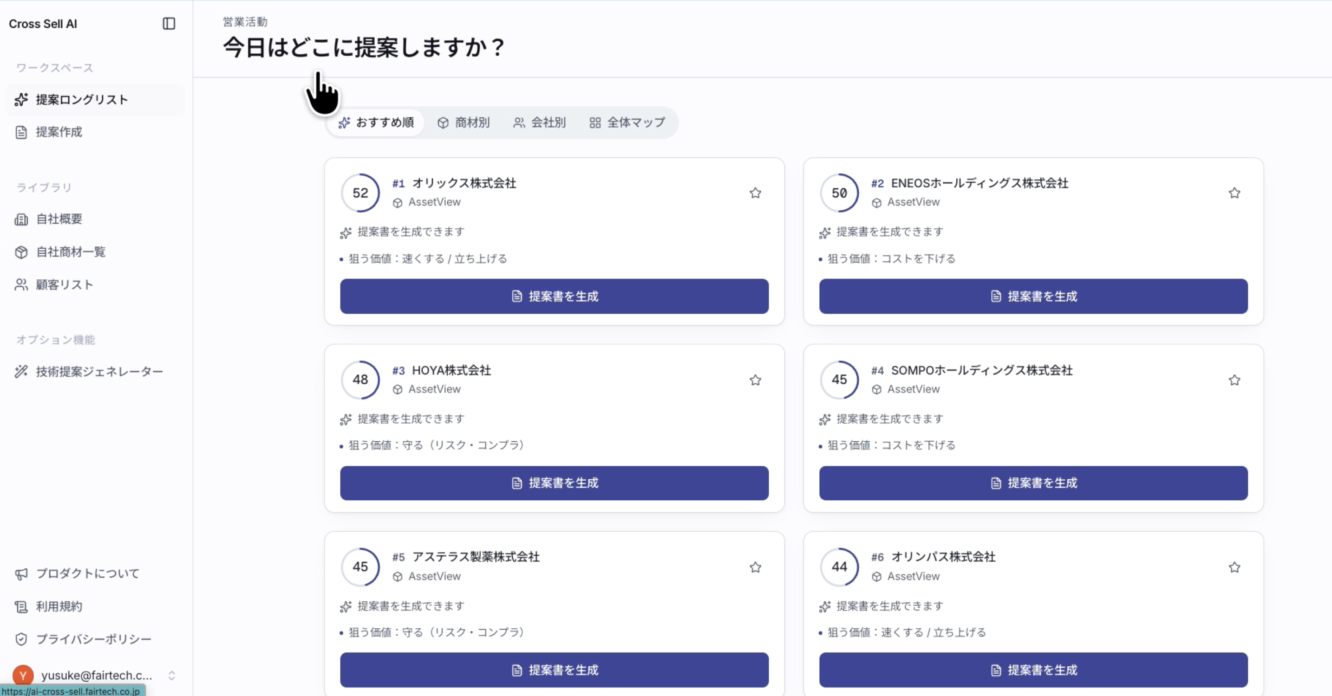Select the おすすめ順 tab

click(377, 122)
